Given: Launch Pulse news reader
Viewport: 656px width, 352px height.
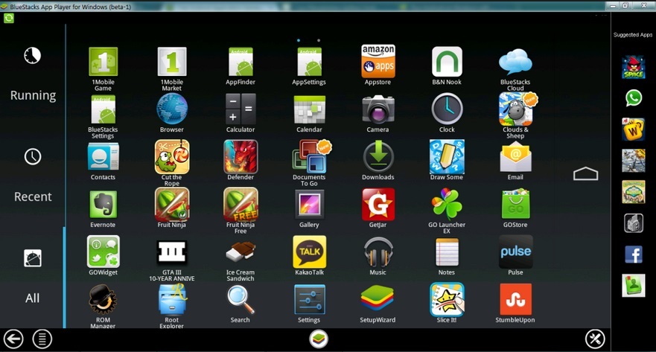Looking at the screenshot, I should coord(515,252).
